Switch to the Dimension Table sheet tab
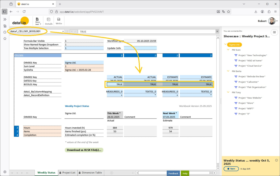This screenshot has width=280, height=176. coord(90,172)
